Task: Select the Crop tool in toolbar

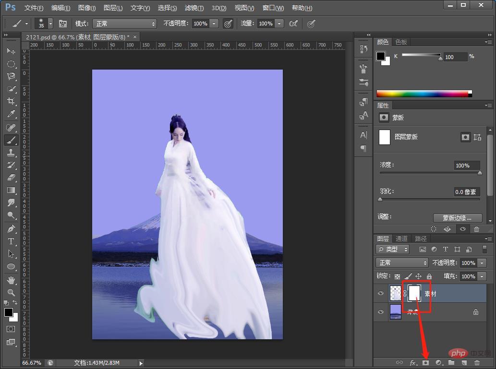Action: (11, 101)
